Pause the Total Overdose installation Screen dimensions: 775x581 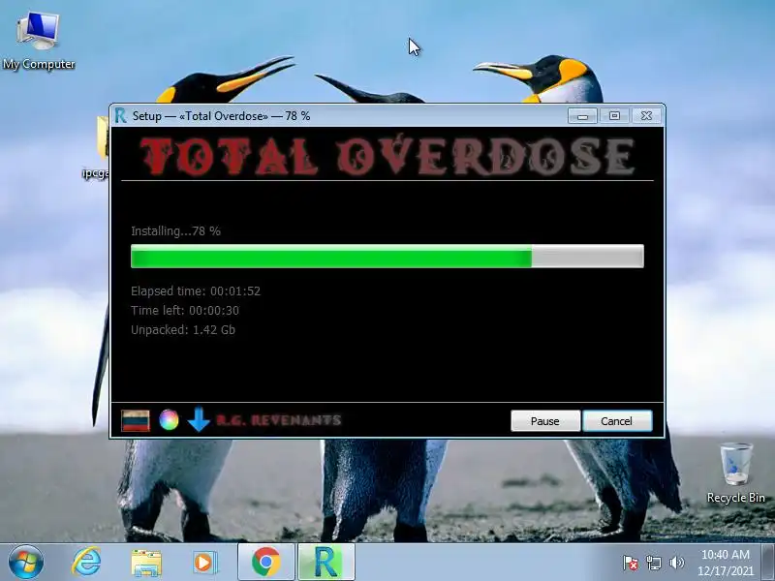[545, 421]
